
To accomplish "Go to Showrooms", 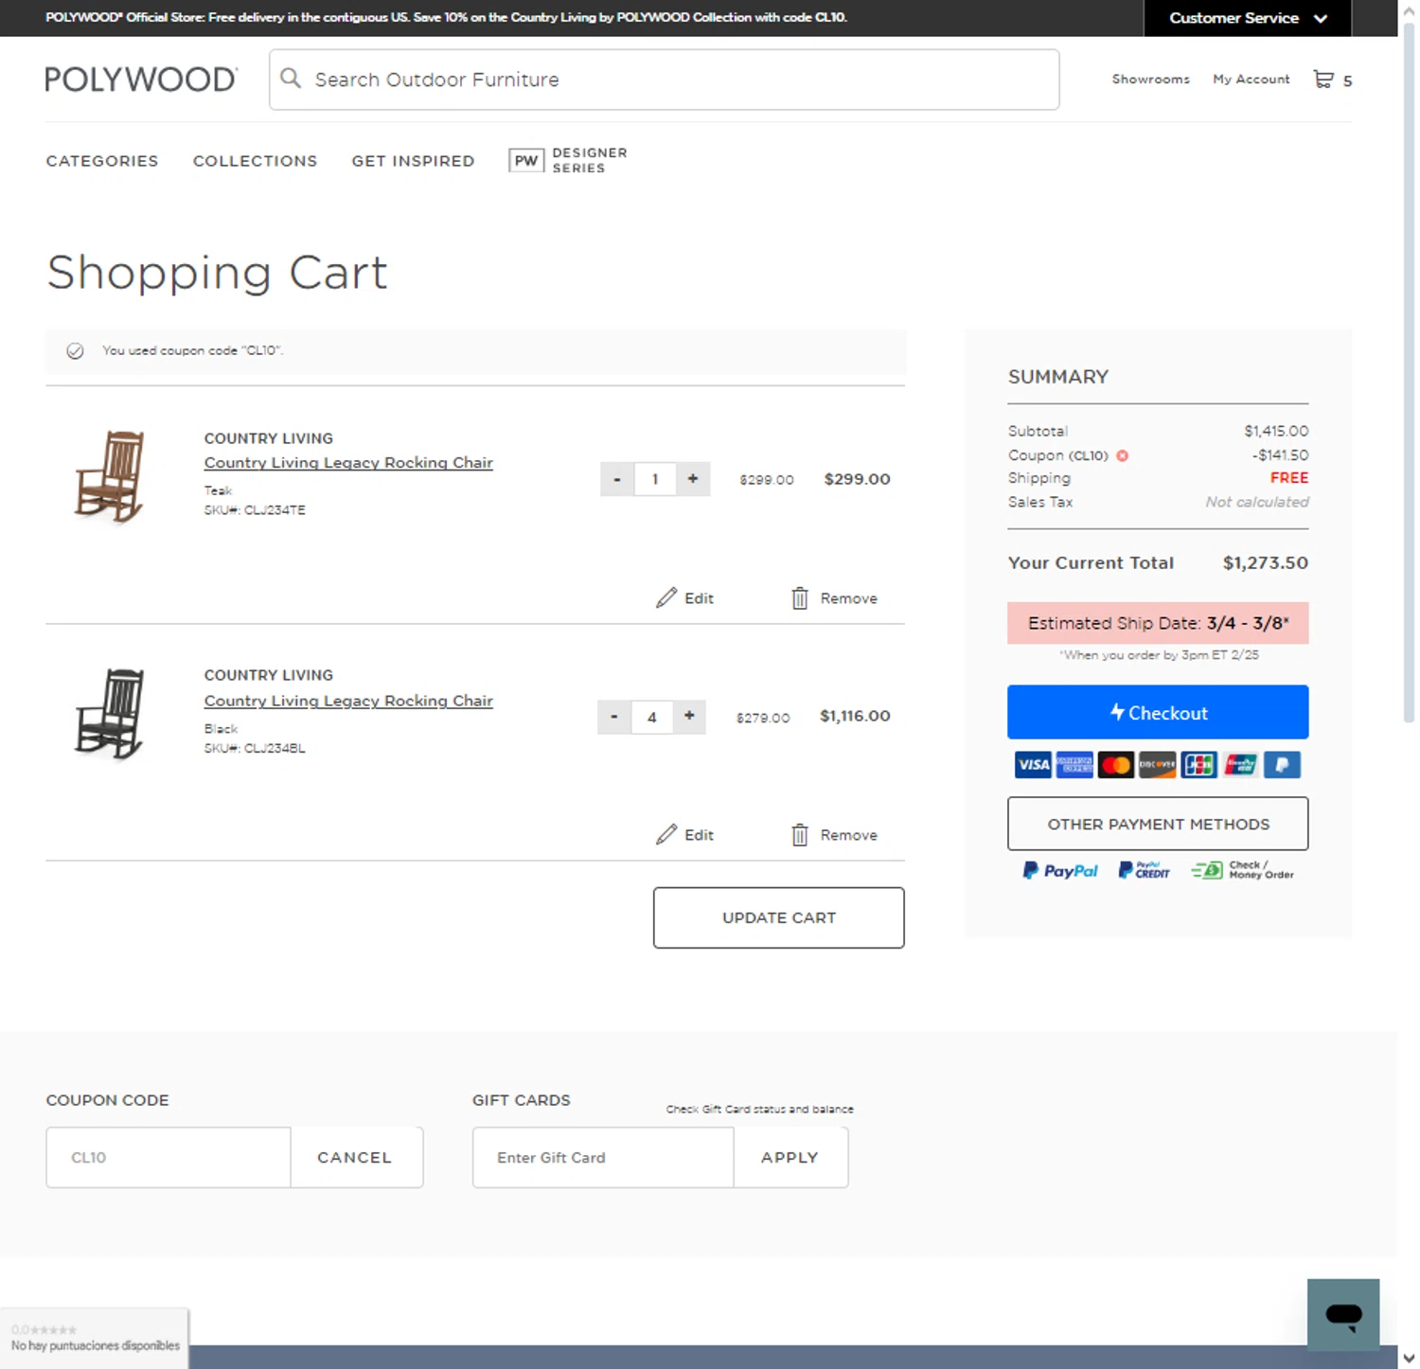I will (x=1150, y=80).
